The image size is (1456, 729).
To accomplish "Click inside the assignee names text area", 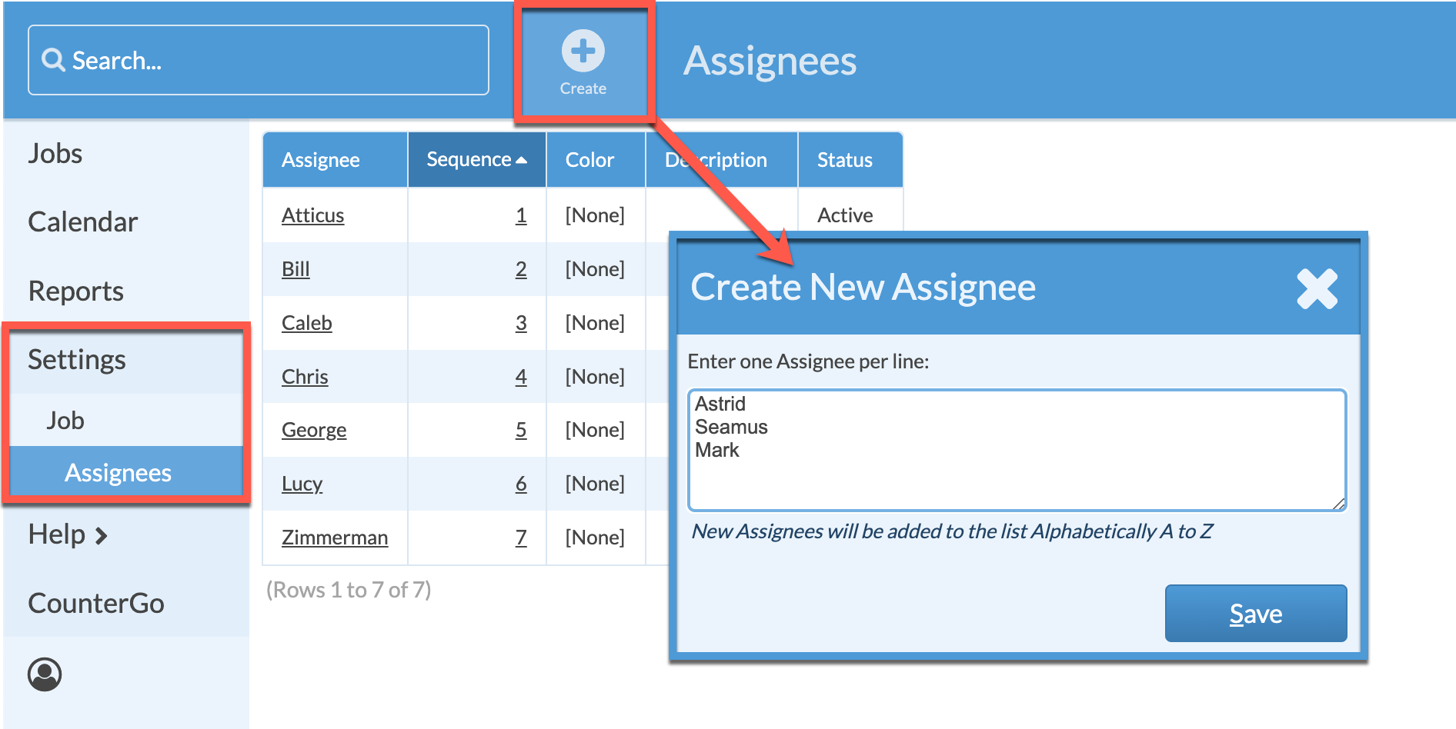I will tap(1016, 450).
